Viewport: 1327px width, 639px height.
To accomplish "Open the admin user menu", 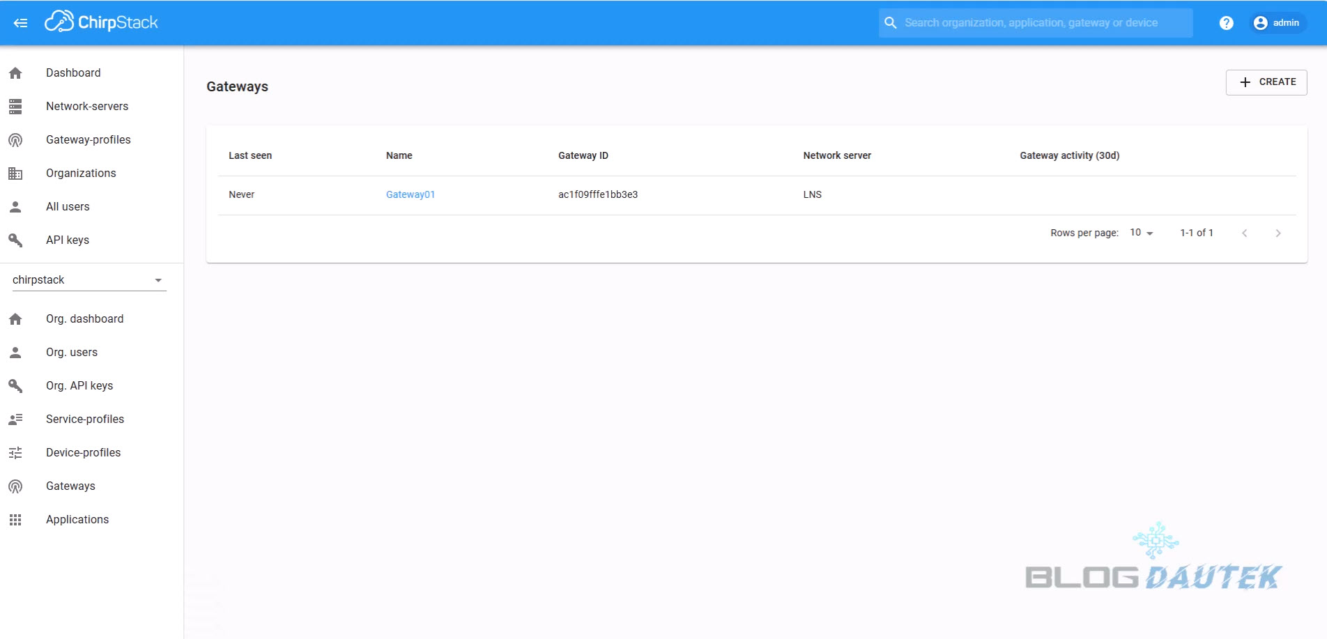I will 1278,23.
